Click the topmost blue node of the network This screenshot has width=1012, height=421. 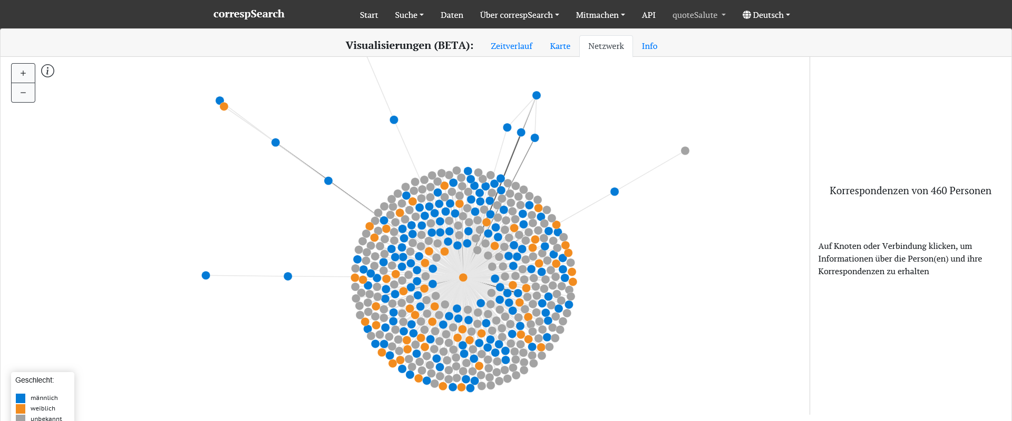[x=536, y=95]
